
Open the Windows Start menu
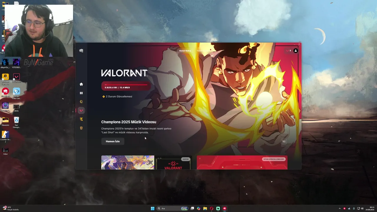pos(153,208)
